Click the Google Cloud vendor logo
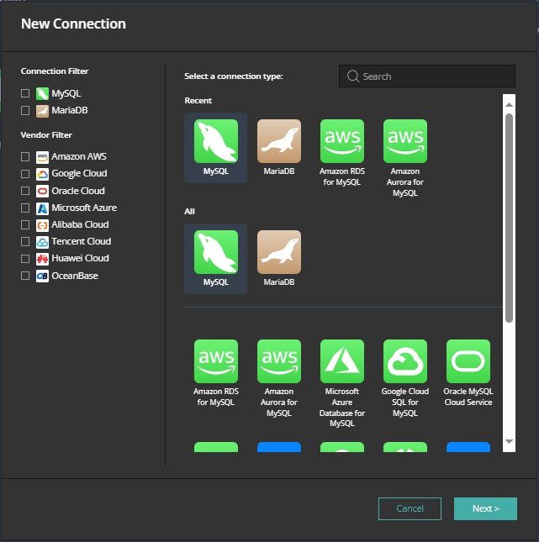The width and height of the screenshot is (539, 542). [x=42, y=174]
